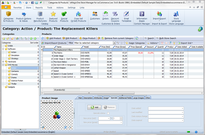Click the collapse all categories tree icon
The height and width of the screenshot is (135, 205).
point(22,38)
